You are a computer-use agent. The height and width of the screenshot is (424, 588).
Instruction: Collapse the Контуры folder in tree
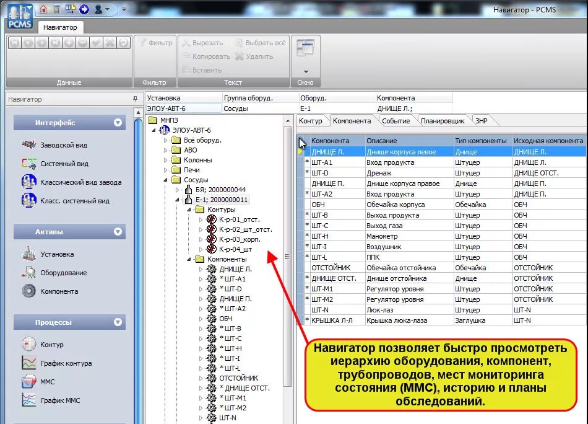click(x=189, y=210)
